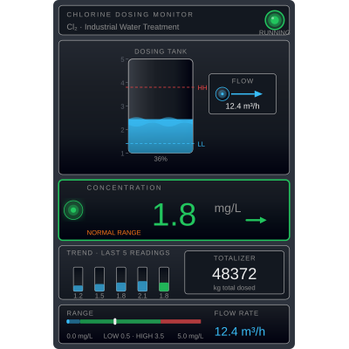
Task: Click the 5.0 mg/L range maximum label
Action: pos(190,336)
